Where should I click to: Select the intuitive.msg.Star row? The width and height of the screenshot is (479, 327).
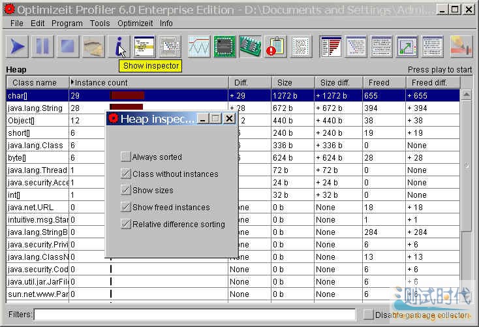coord(233,220)
